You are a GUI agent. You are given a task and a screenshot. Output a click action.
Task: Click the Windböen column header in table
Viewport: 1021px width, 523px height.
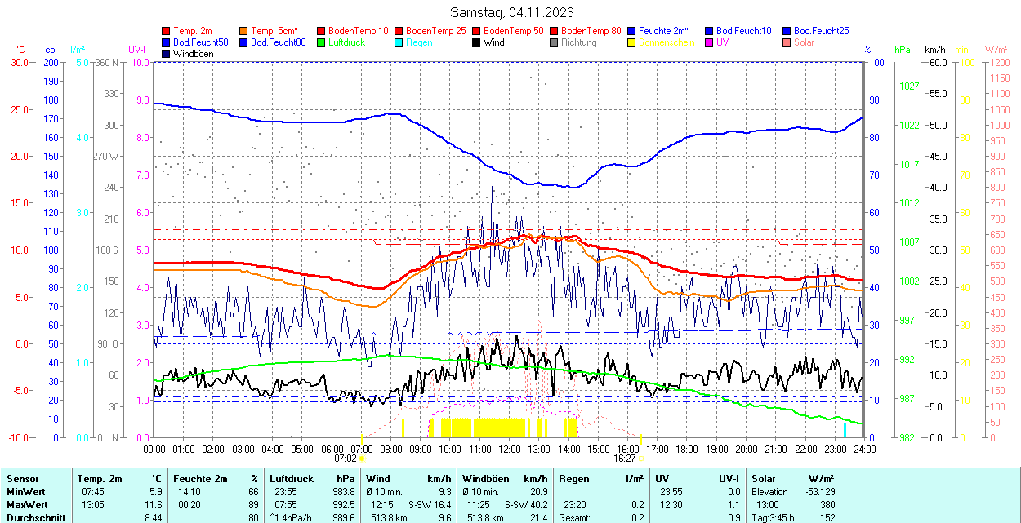(x=485, y=479)
